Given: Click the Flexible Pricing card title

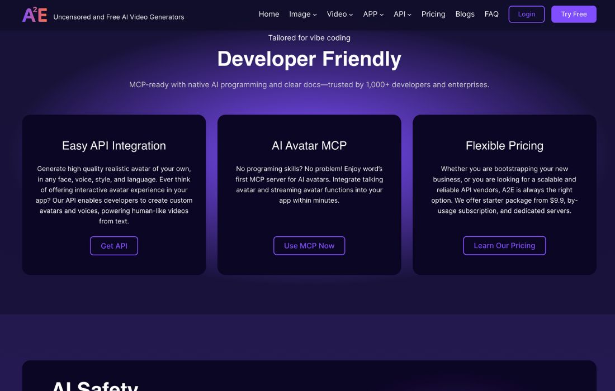Looking at the screenshot, I should (504, 146).
